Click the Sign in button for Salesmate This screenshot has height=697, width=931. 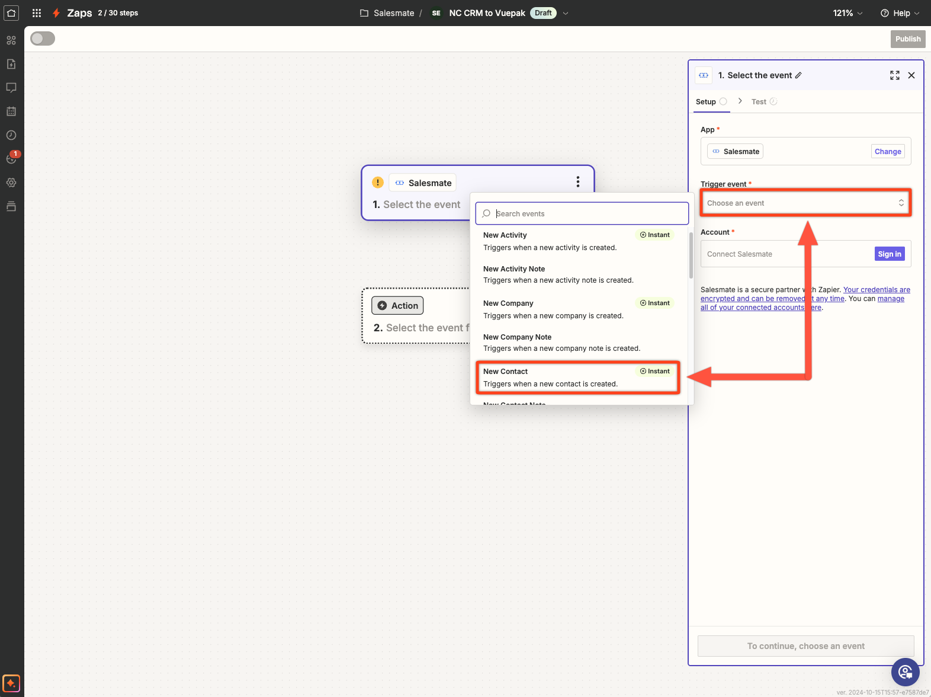(889, 254)
